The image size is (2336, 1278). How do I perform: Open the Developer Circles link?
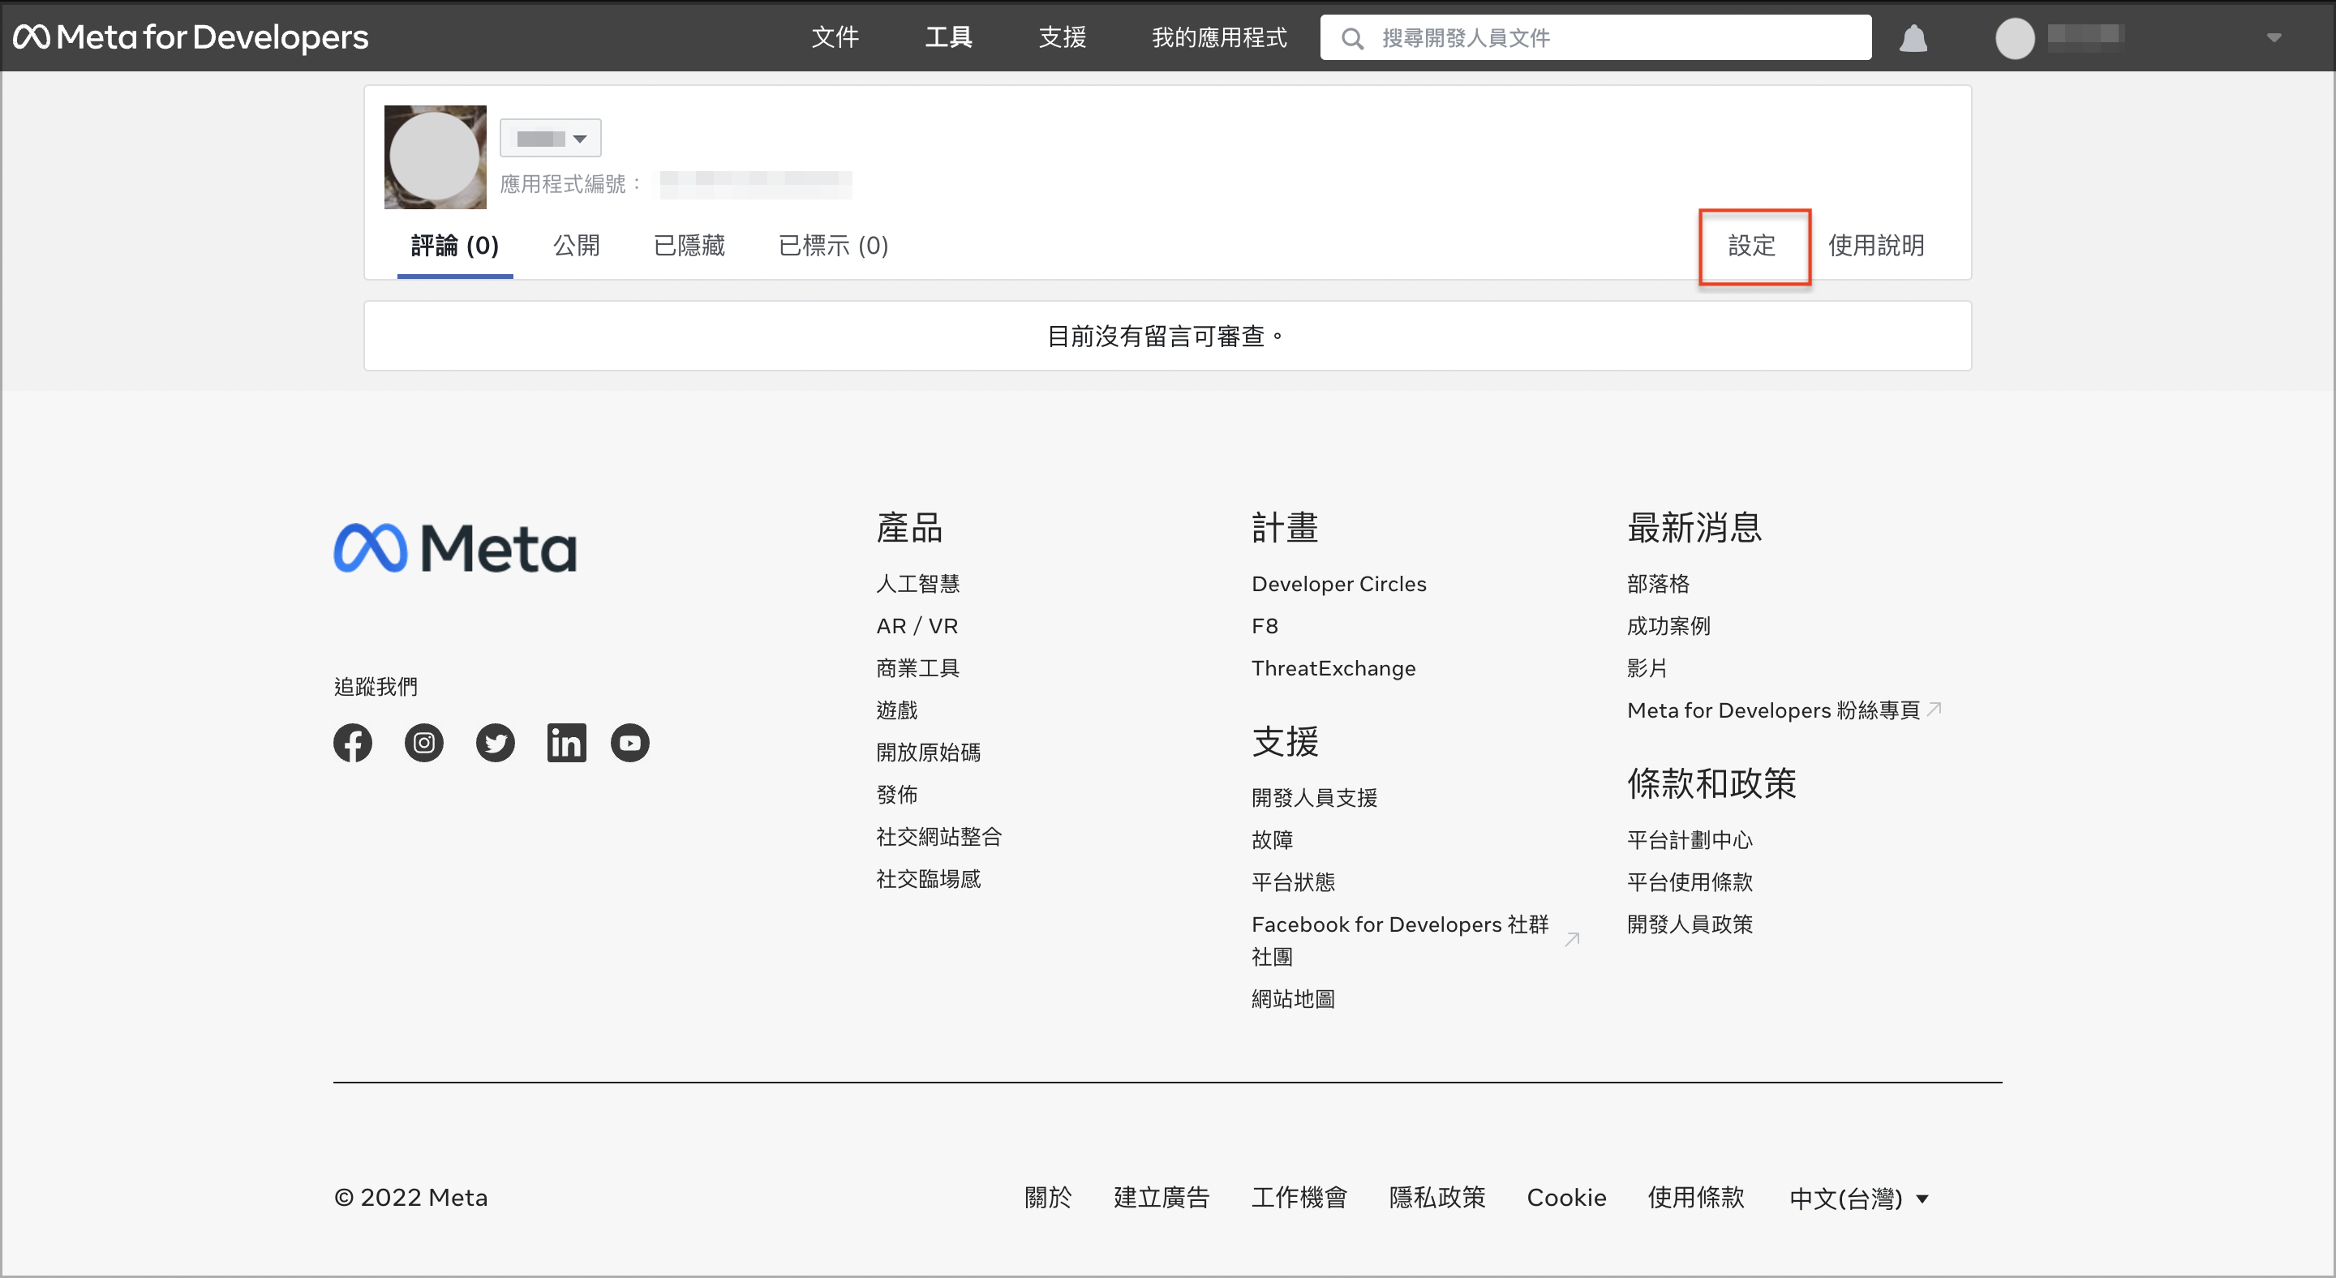pos(1338,584)
